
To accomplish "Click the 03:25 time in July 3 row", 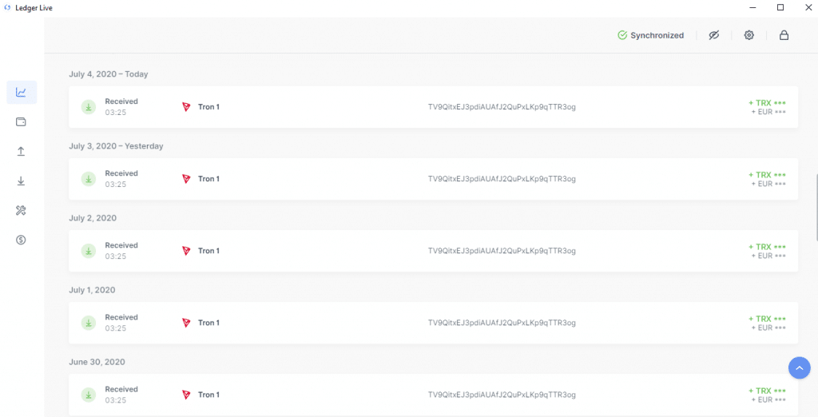I will pos(115,185).
